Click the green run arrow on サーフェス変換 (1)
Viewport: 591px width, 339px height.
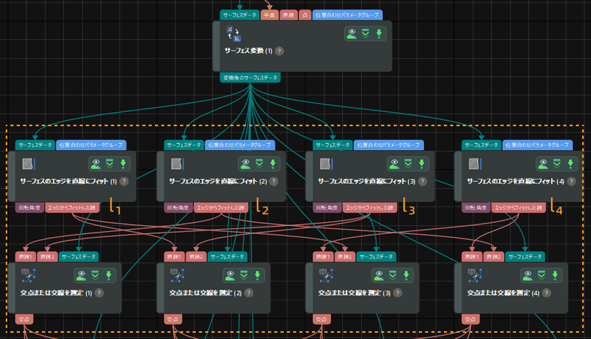click(x=379, y=33)
